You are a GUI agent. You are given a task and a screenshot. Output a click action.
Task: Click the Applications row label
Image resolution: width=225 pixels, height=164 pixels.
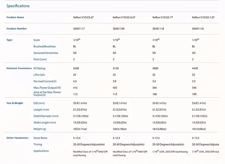click(41, 151)
